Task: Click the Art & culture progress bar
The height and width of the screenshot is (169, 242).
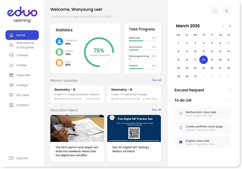Action: click(x=142, y=50)
